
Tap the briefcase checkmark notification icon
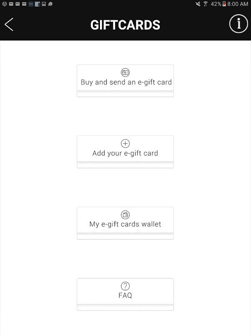(50, 4)
